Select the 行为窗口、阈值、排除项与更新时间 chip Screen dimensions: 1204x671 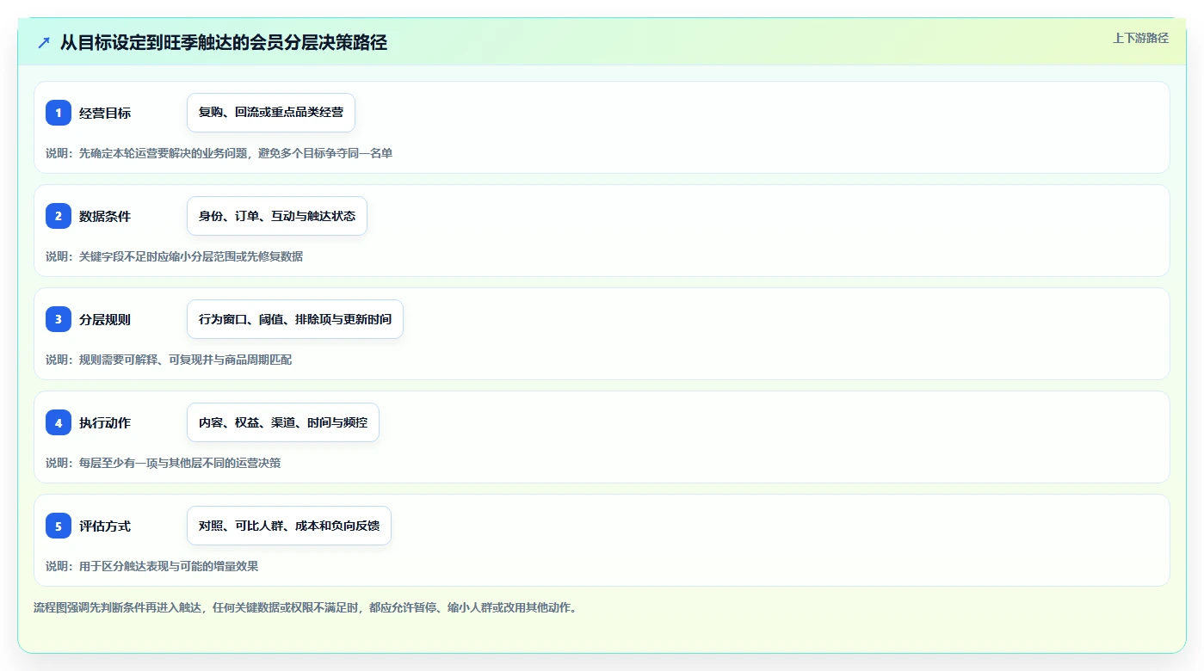(295, 319)
